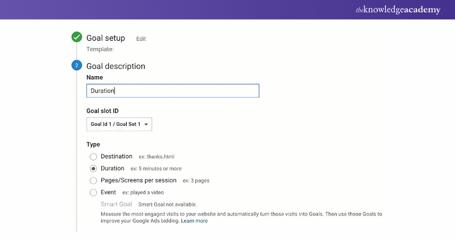The width and height of the screenshot is (455, 240).
Task: Click the blue step 2 circle icon
Action: (x=77, y=66)
